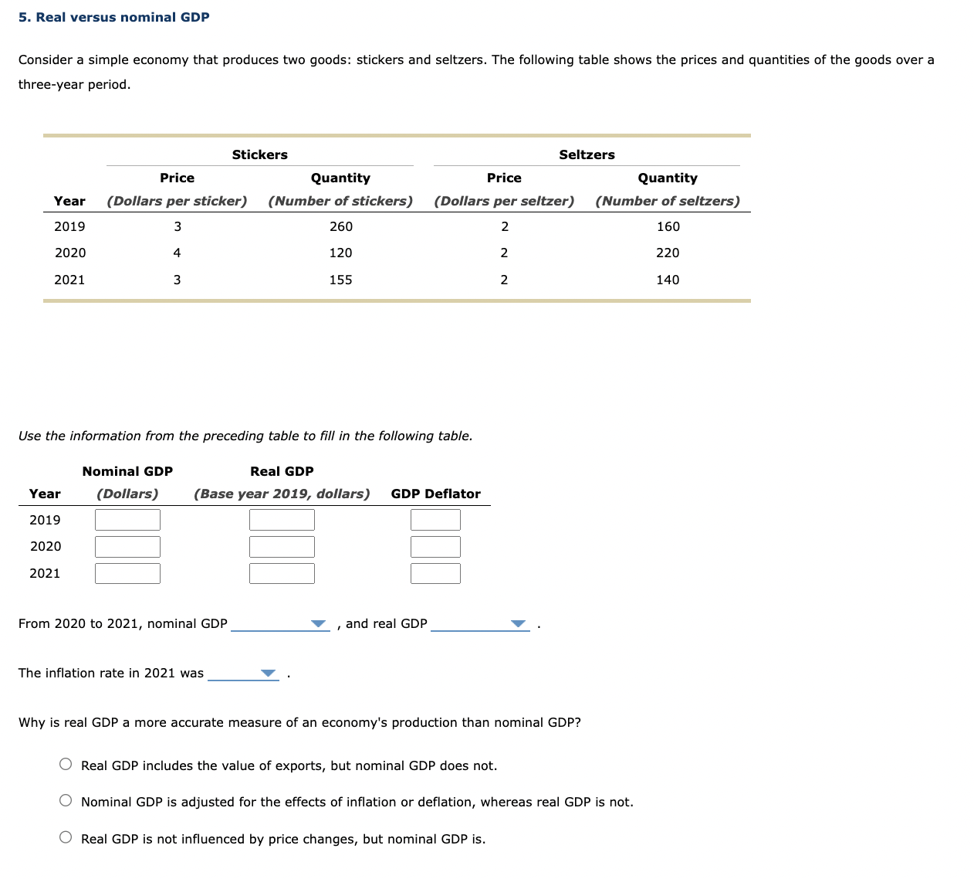Viewport: 974px width, 879px height.
Task: Click the GDP Deflator field for 2021
Action: pos(435,573)
